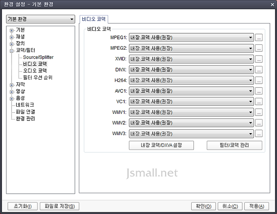Expand the 기본 tree node
This screenshot has width=277, height=214.
click(x=12, y=30)
